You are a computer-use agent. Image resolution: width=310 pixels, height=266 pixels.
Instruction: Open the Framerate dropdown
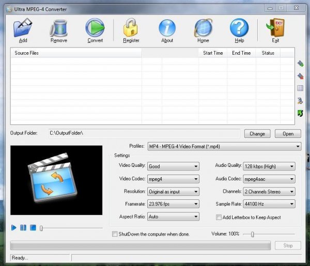click(x=173, y=204)
